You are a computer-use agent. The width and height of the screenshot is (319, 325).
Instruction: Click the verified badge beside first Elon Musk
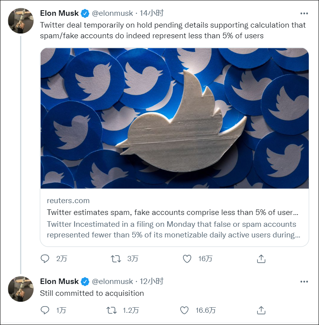(85, 13)
